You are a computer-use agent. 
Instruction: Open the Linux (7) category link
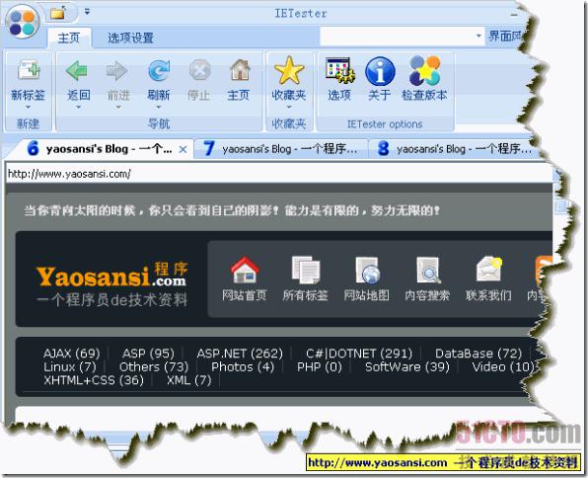pyautogui.click(x=70, y=366)
